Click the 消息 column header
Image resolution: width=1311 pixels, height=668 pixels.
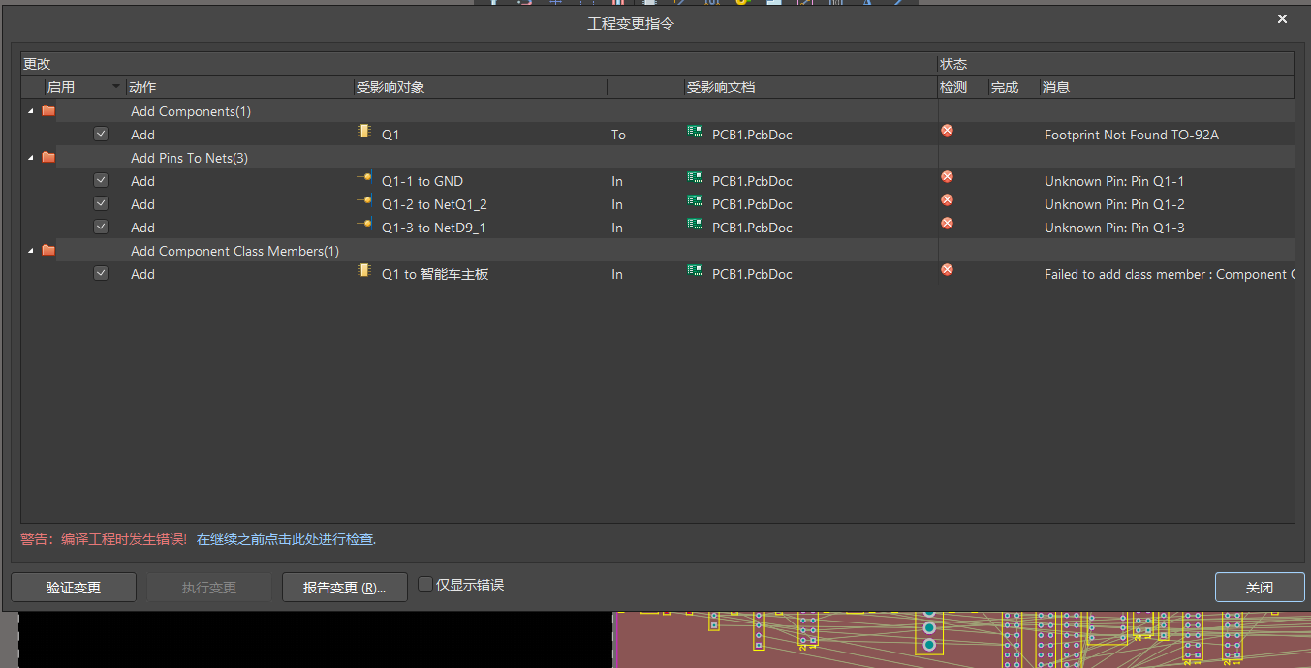click(x=1168, y=87)
